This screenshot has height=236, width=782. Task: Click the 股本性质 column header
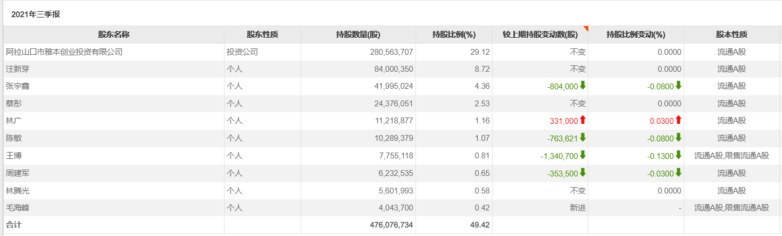click(731, 35)
